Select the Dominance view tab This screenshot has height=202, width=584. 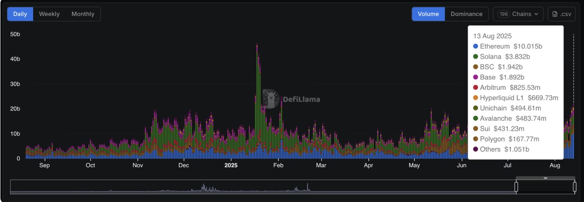coord(466,14)
